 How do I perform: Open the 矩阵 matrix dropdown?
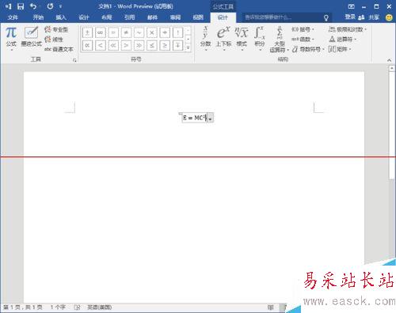coord(340,49)
